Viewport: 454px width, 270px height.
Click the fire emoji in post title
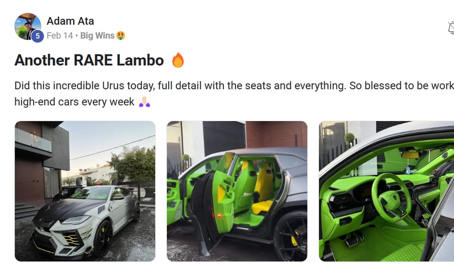pos(178,60)
